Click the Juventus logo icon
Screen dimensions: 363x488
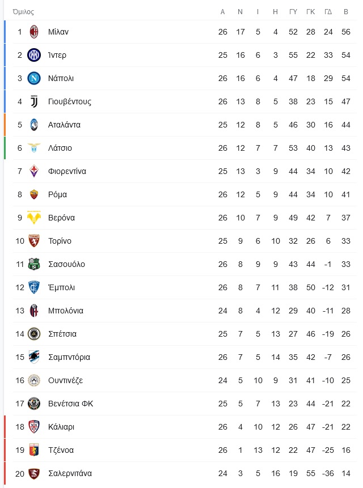point(34,101)
